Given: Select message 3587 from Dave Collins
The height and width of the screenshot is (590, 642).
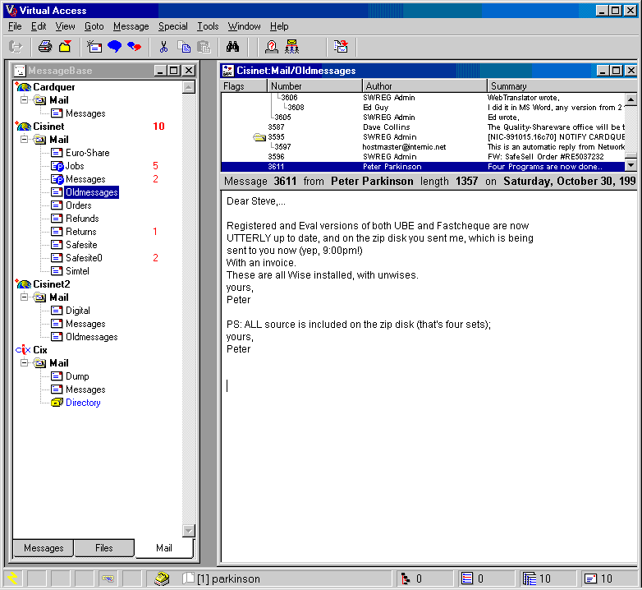Looking at the screenshot, I should pos(423,127).
